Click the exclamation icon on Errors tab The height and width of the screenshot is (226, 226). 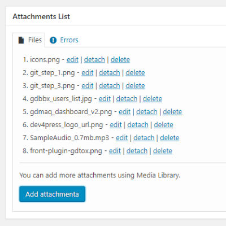pyautogui.click(x=53, y=40)
